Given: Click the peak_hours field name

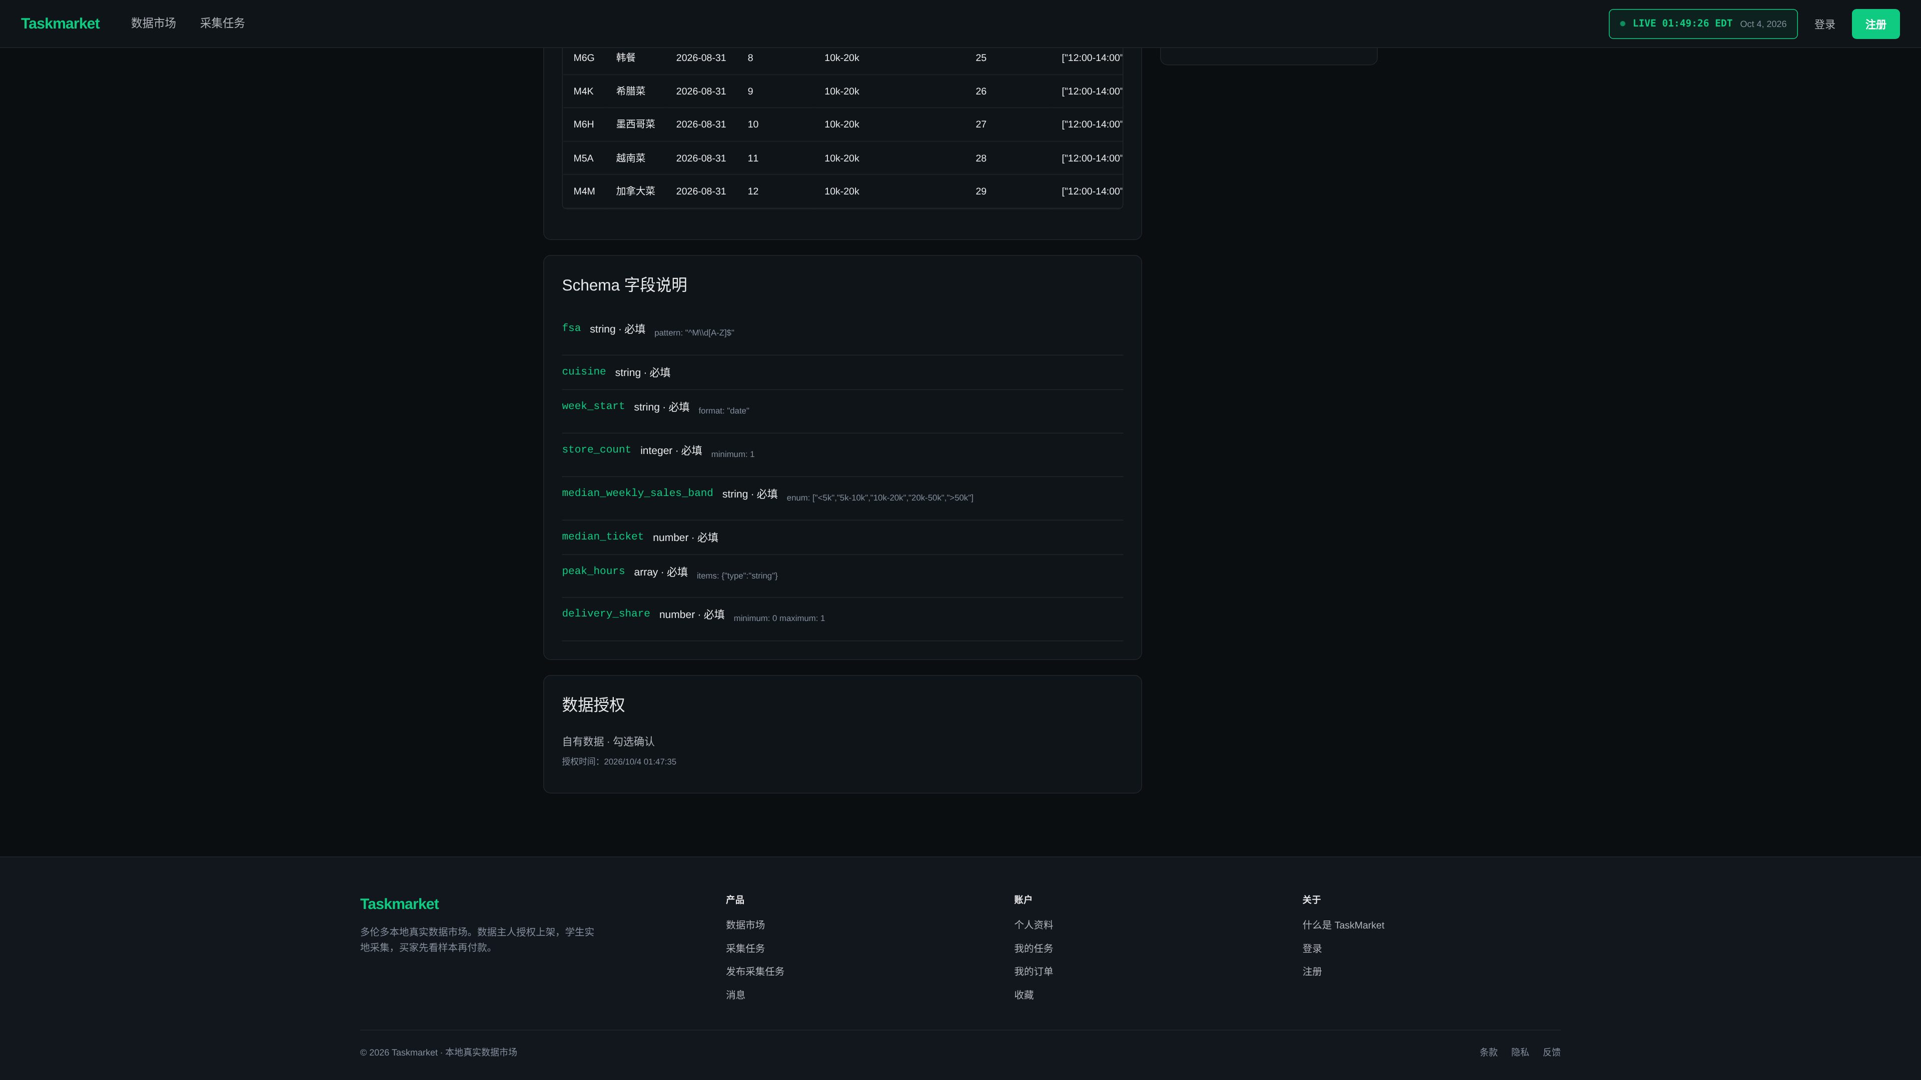Looking at the screenshot, I should 593,571.
